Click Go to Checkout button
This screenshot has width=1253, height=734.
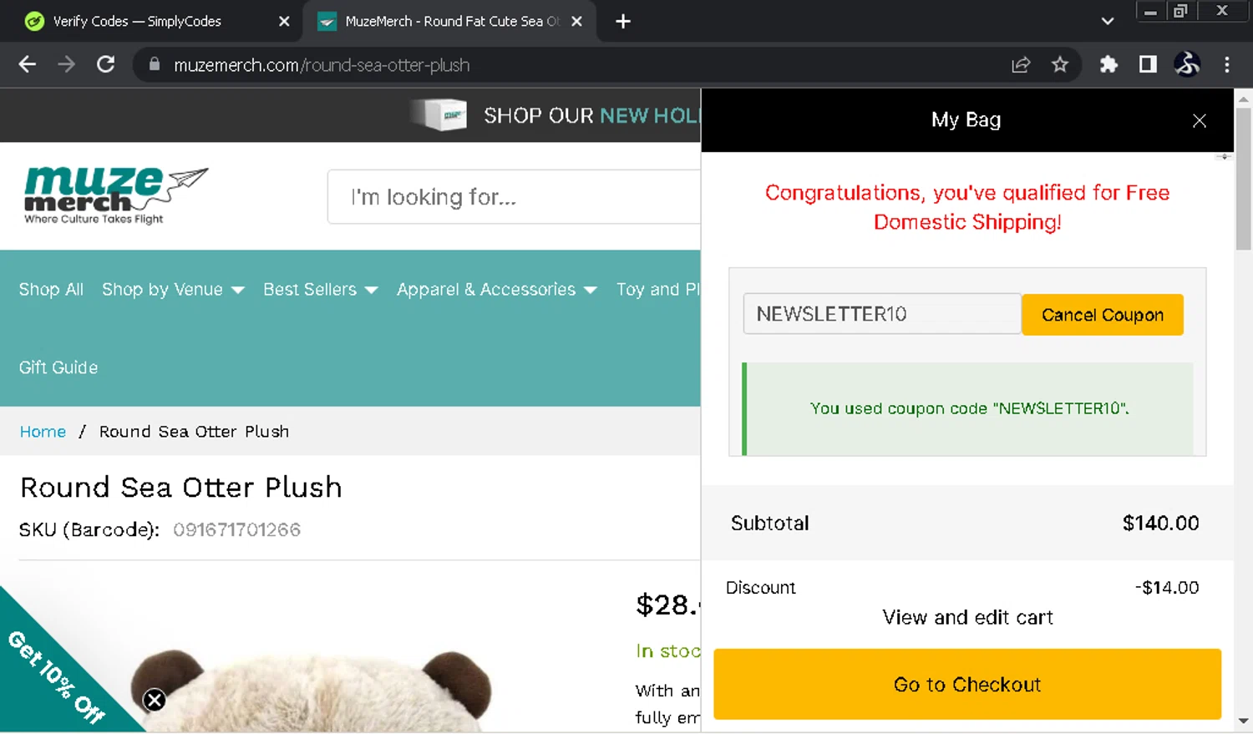(x=967, y=684)
